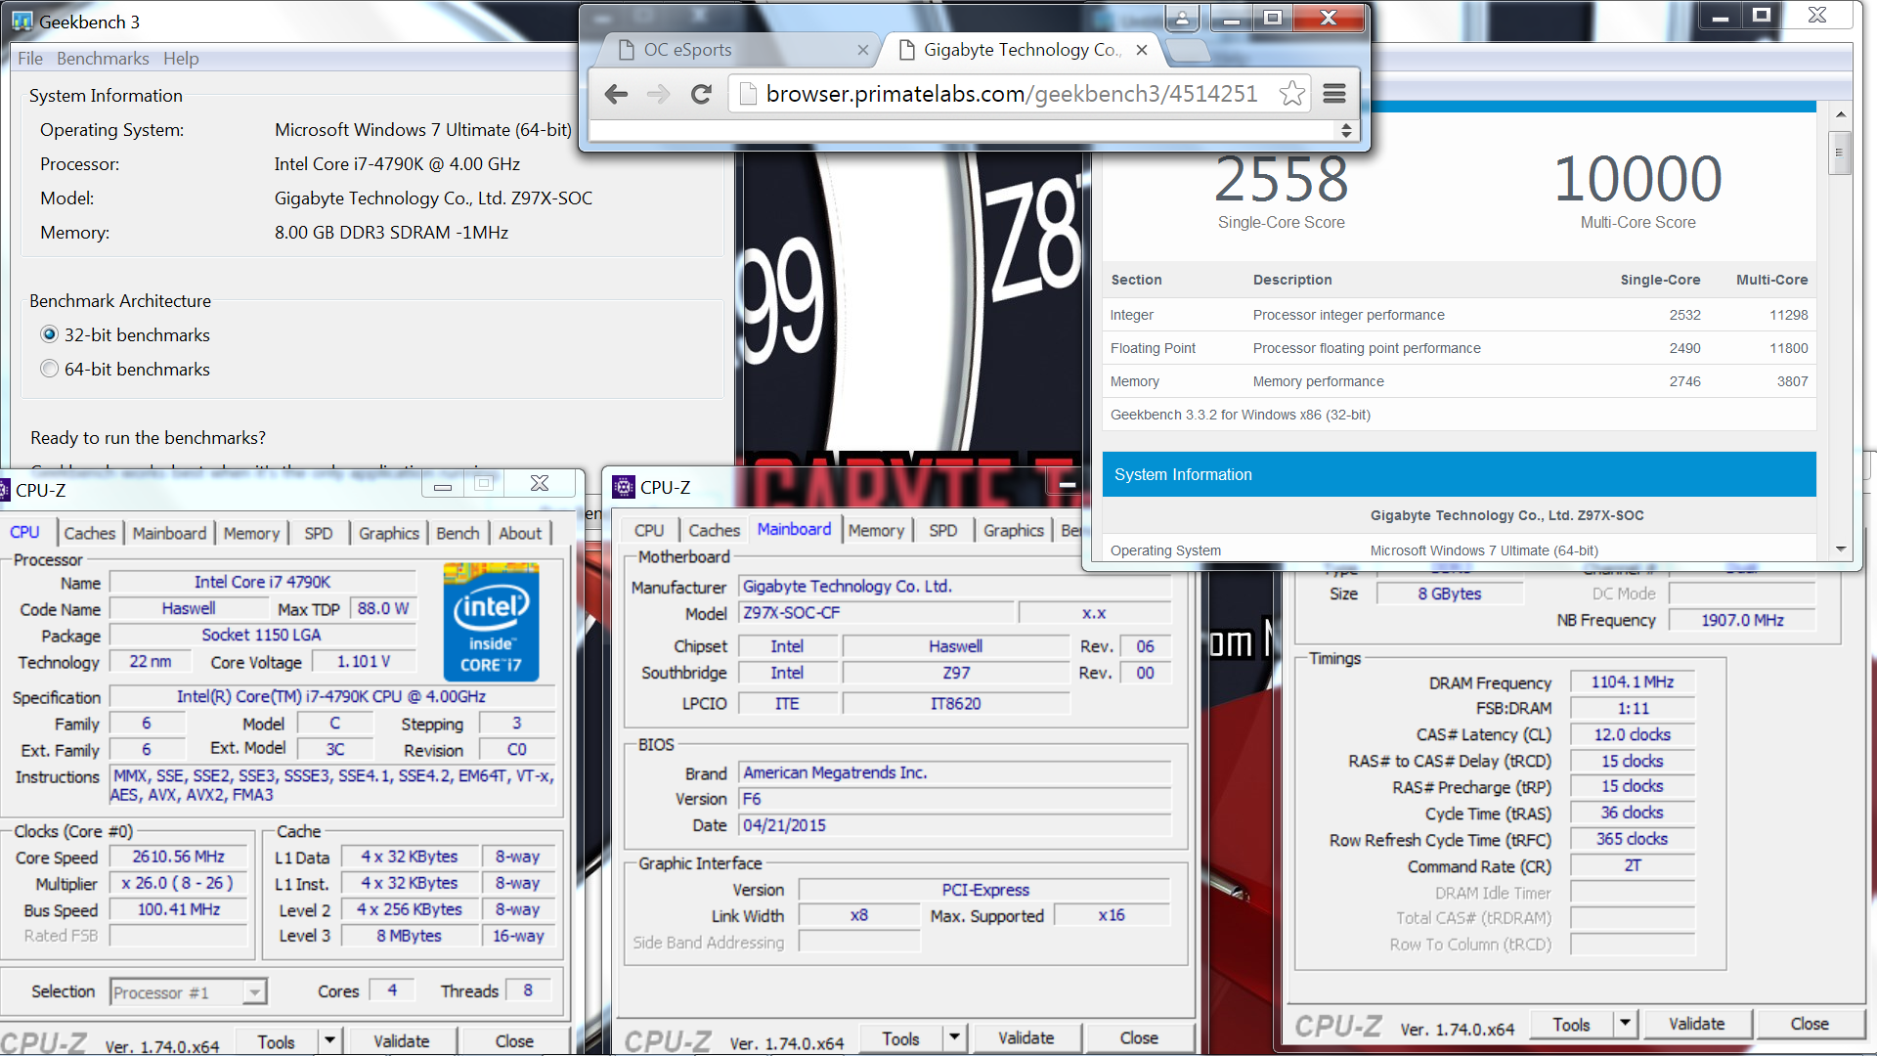Open Tools dropdown arrow in Memory CPU-Z window

click(x=1625, y=1024)
